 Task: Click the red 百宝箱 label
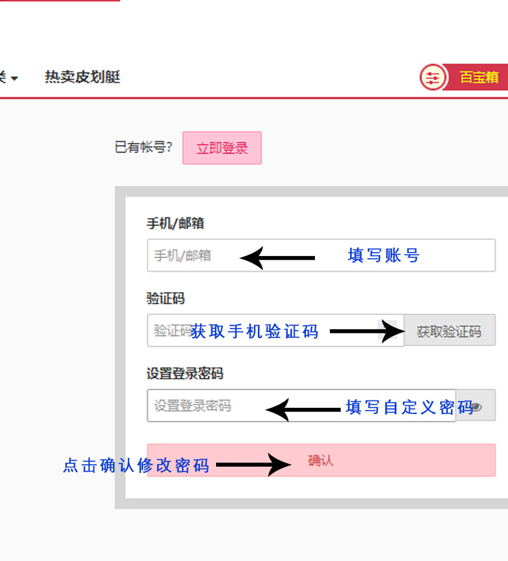tap(478, 77)
